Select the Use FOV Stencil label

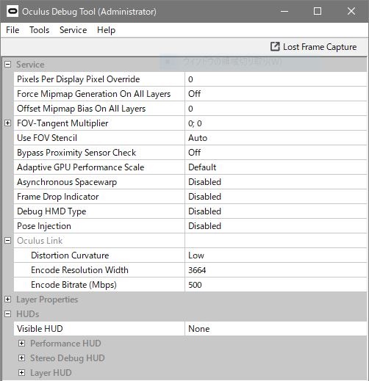click(x=47, y=138)
